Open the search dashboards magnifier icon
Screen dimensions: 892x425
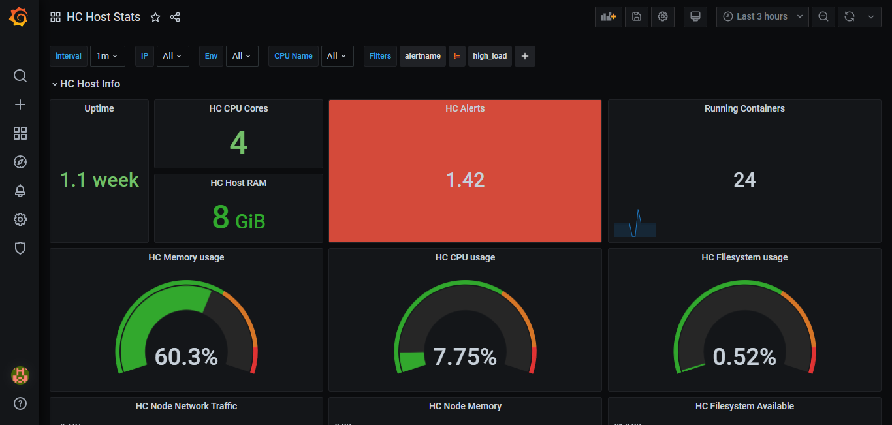tap(20, 76)
